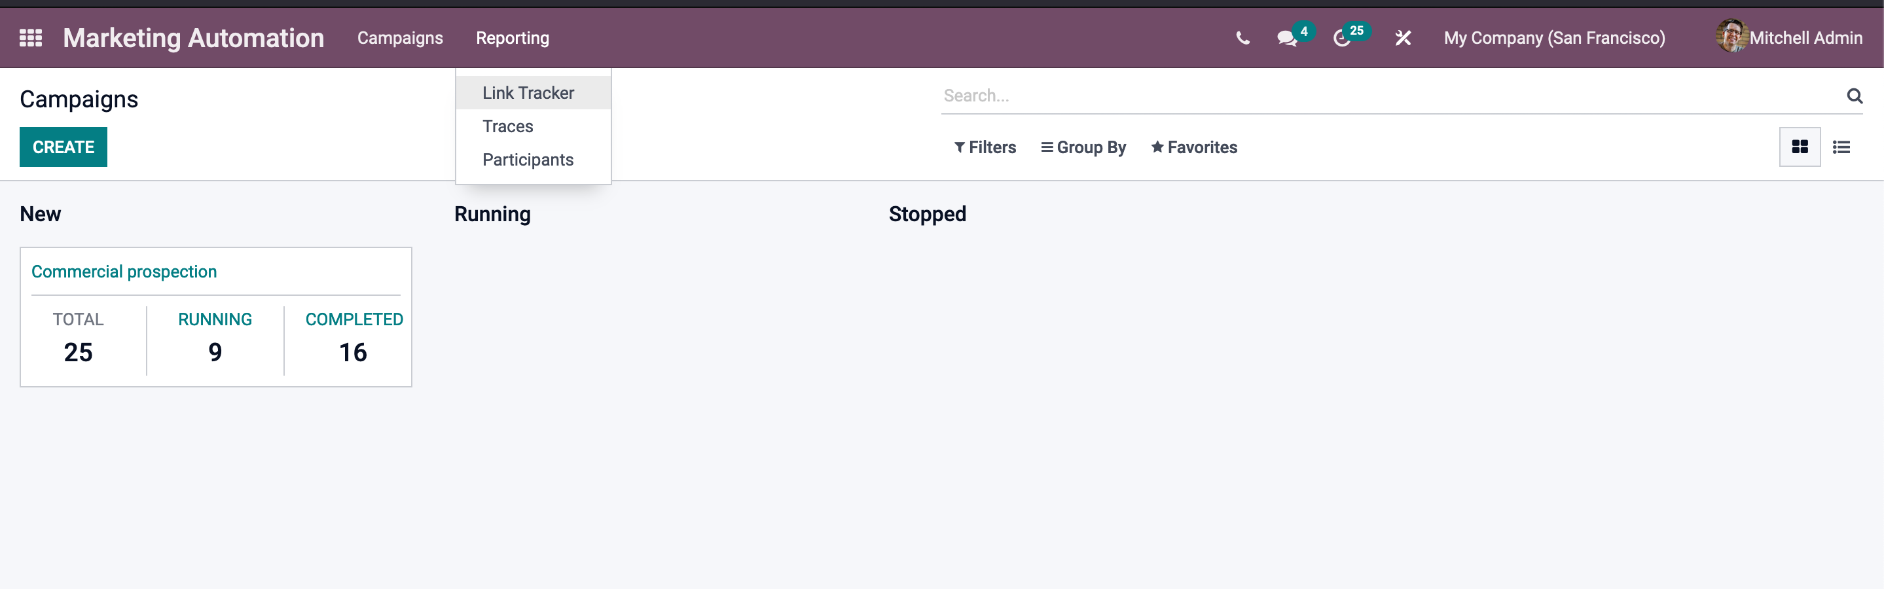Switch to kanban view icon
The image size is (1884, 589).
pyautogui.click(x=1800, y=147)
